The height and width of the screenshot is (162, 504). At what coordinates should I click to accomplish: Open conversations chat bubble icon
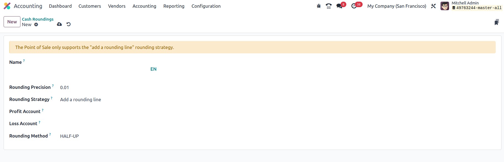coord(339,6)
